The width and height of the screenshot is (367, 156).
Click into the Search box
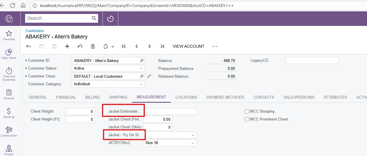[58, 18]
